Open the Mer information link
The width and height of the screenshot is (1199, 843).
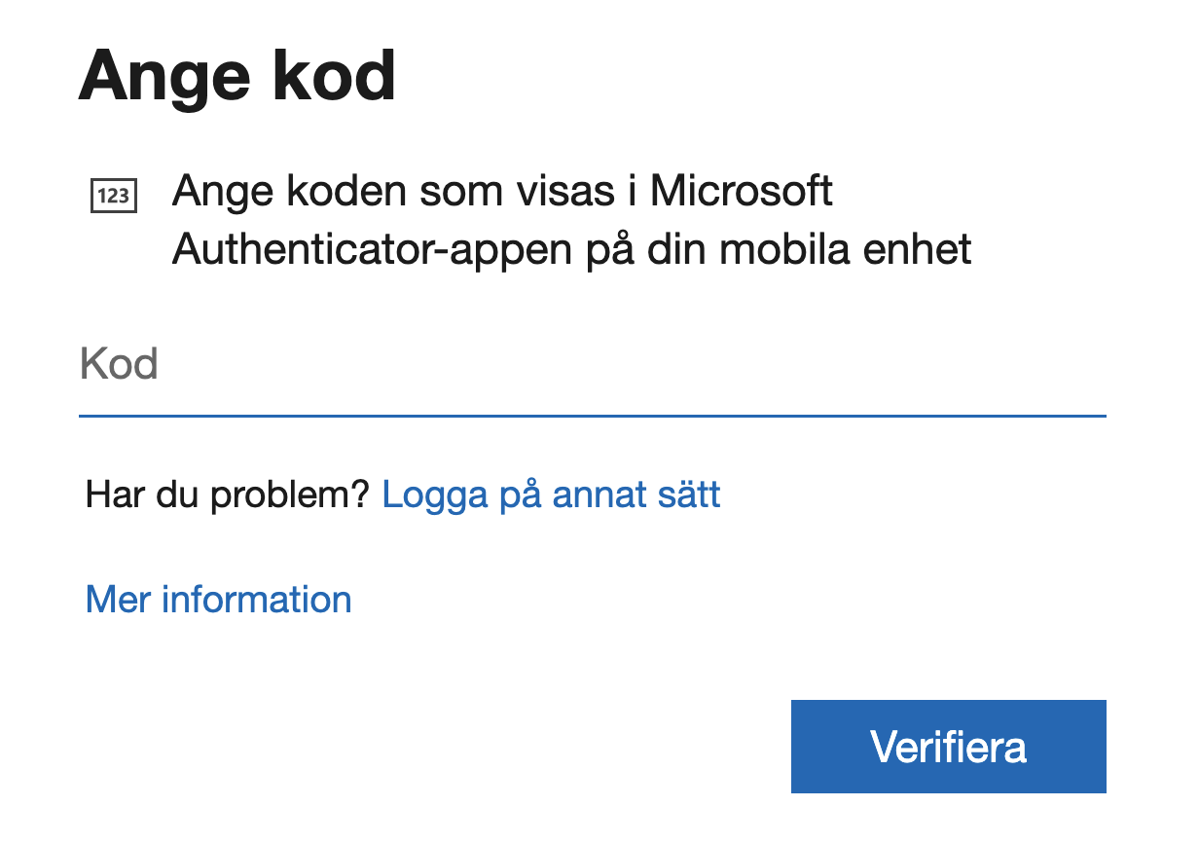click(x=219, y=599)
